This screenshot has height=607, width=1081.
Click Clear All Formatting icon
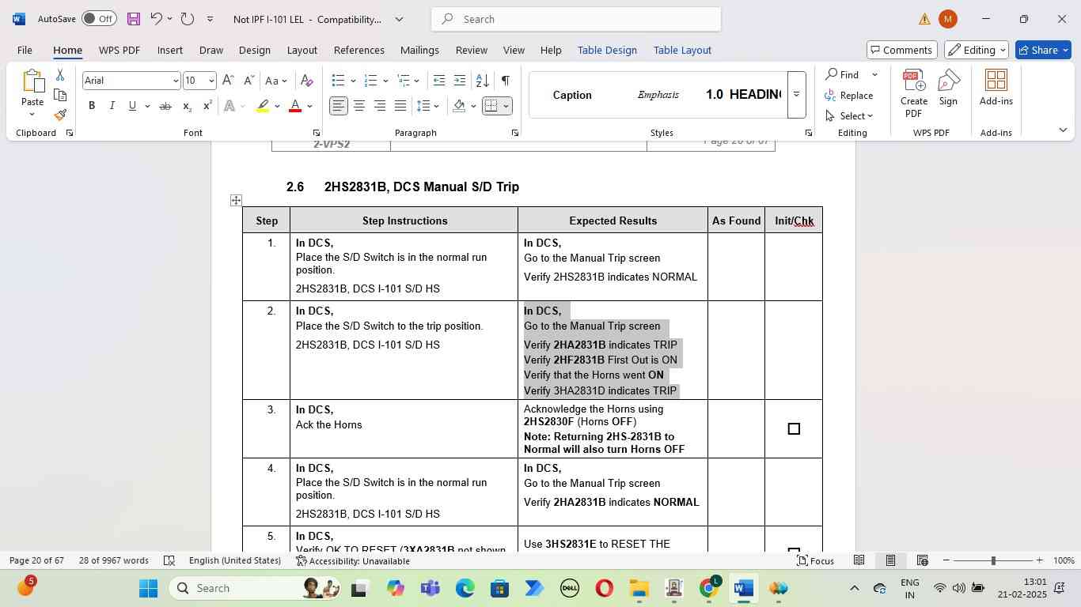click(x=307, y=81)
